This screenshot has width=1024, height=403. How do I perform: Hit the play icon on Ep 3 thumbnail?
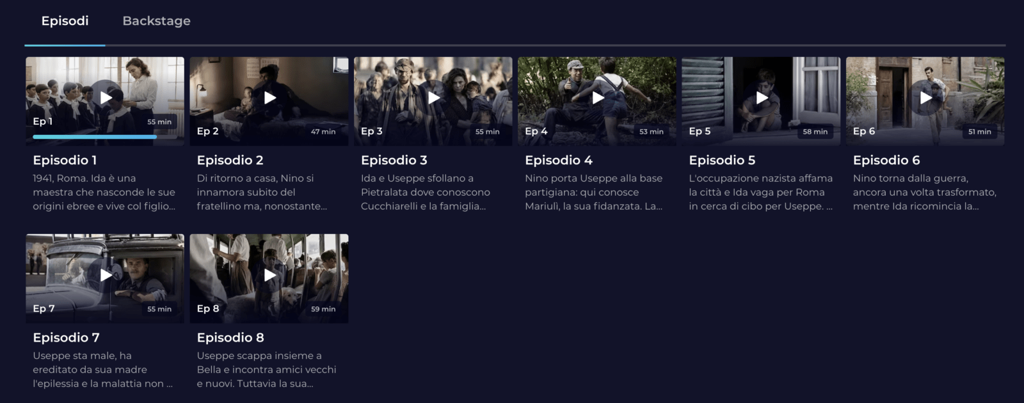(x=434, y=98)
